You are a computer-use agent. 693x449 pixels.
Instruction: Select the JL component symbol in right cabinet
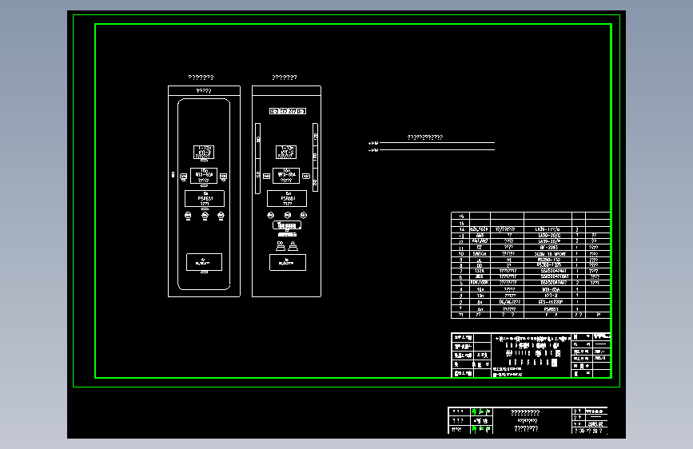(x=293, y=246)
